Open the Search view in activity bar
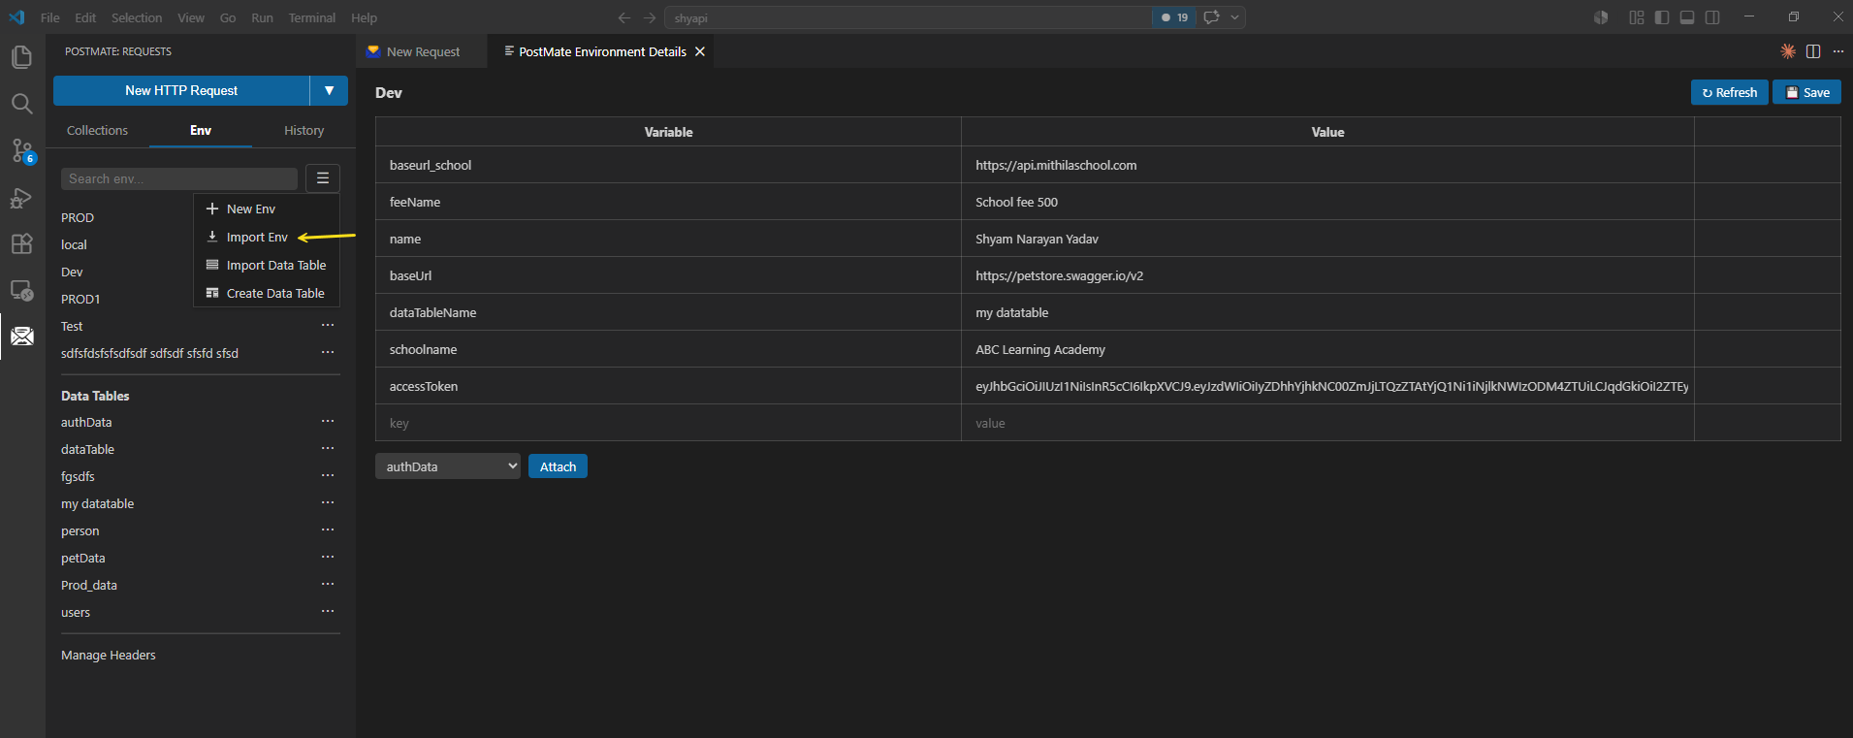The image size is (1853, 738). point(21,104)
